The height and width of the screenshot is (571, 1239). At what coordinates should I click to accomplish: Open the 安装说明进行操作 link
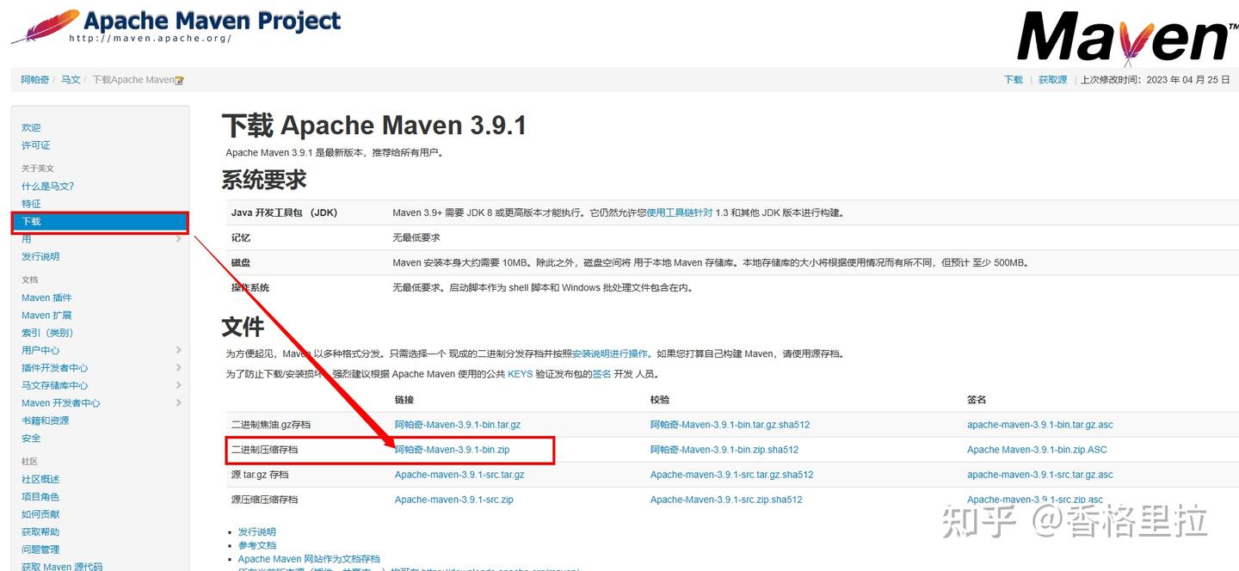tap(610, 353)
